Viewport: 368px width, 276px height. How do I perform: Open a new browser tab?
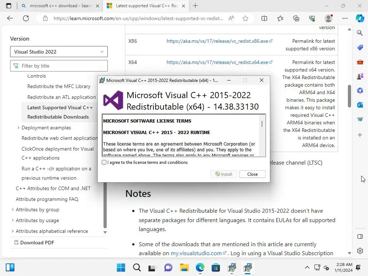(x=195, y=6)
